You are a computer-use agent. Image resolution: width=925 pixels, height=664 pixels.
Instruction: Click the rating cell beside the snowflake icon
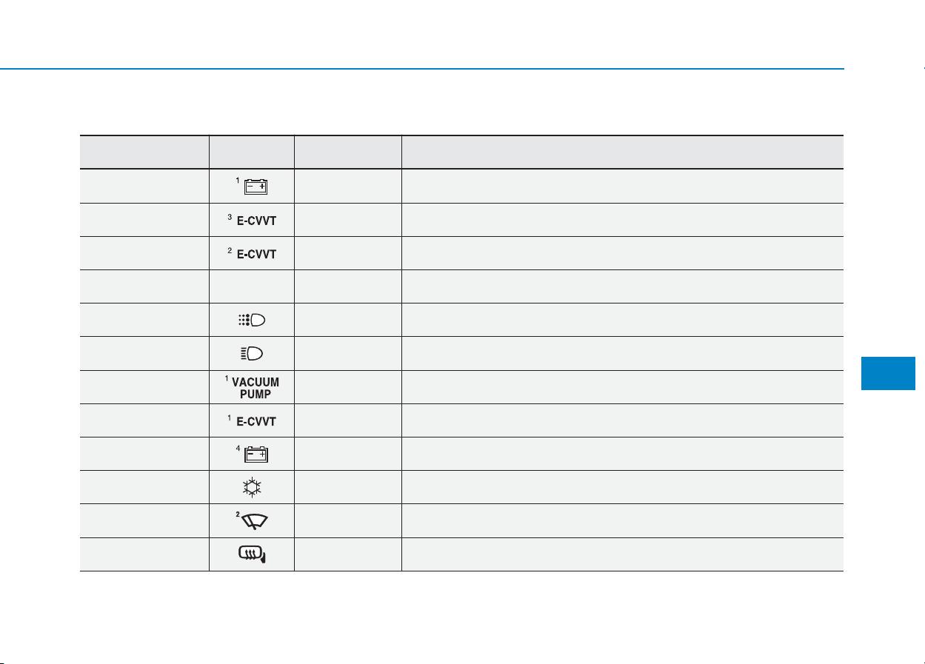click(x=348, y=487)
